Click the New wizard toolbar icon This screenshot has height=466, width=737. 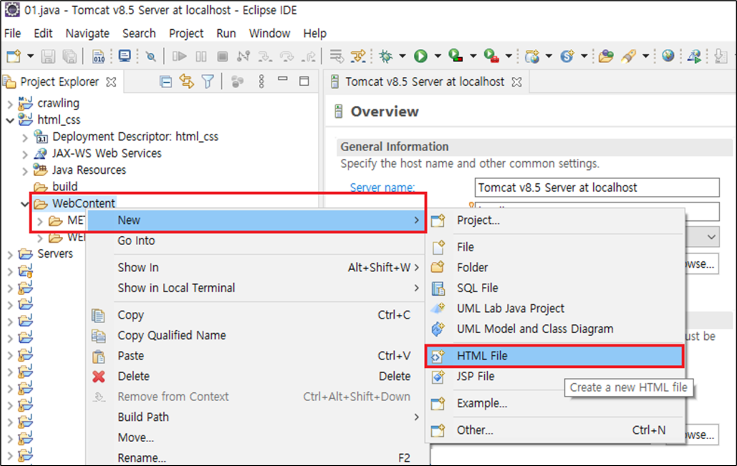click(x=14, y=57)
